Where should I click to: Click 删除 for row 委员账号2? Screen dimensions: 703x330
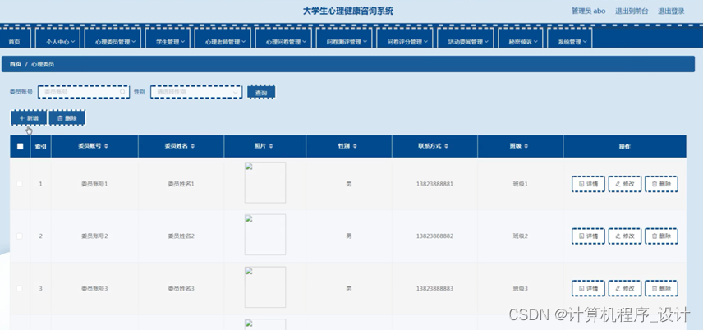tap(661, 236)
